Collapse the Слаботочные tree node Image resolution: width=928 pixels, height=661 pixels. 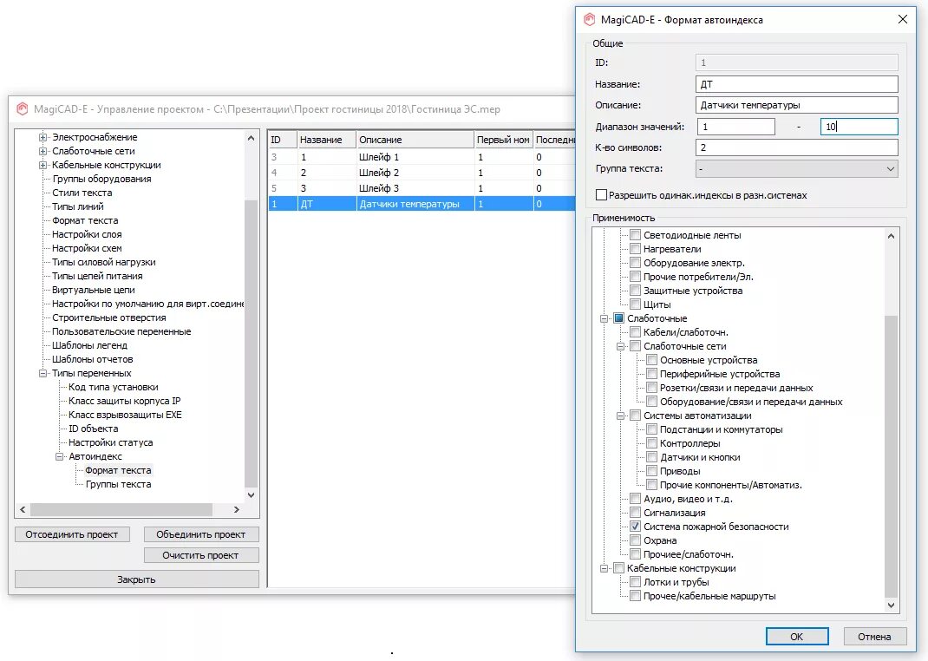[605, 318]
